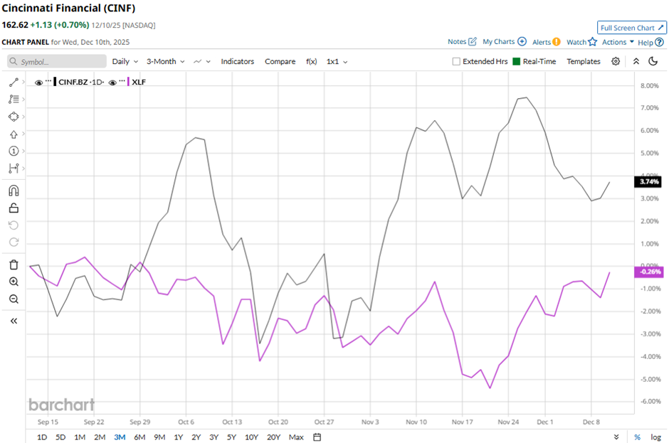The width and height of the screenshot is (669, 443).
Task: Open the chart type line dropdown
Action: [202, 61]
